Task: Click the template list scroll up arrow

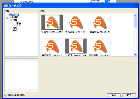Action: coord(135,15)
